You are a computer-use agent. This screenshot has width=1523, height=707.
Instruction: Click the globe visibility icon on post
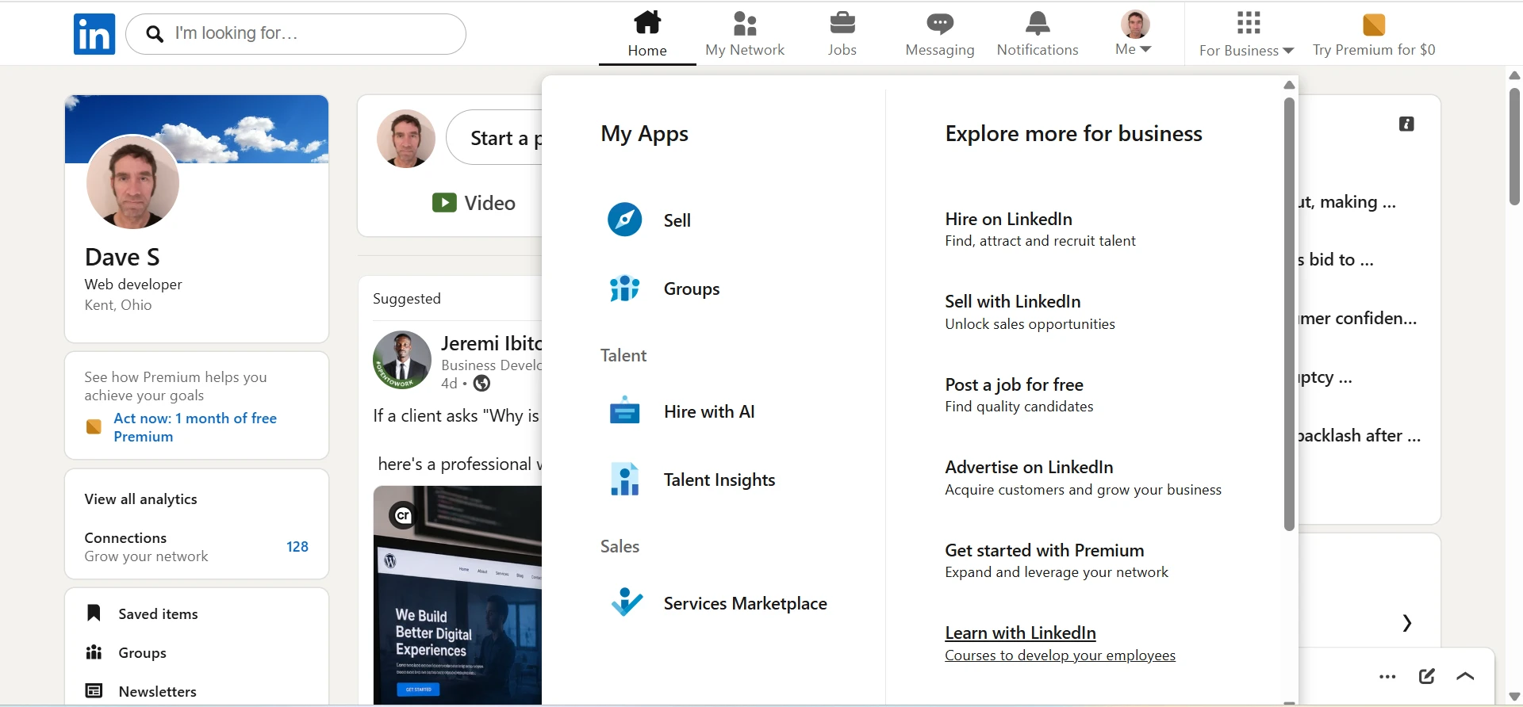(481, 384)
